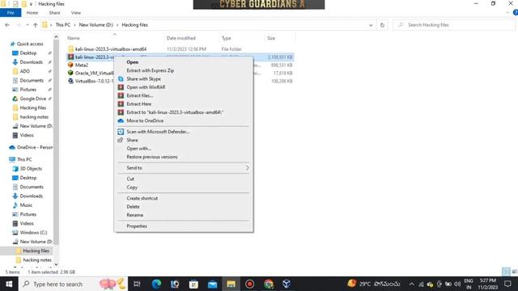The width and height of the screenshot is (518, 291).
Task: Switch to the Share ribbon tab
Action: 54,13
